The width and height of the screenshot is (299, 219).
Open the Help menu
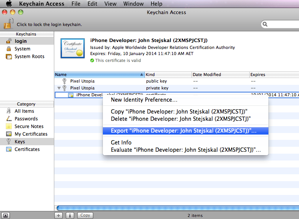pyautogui.click(x=156, y=3)
